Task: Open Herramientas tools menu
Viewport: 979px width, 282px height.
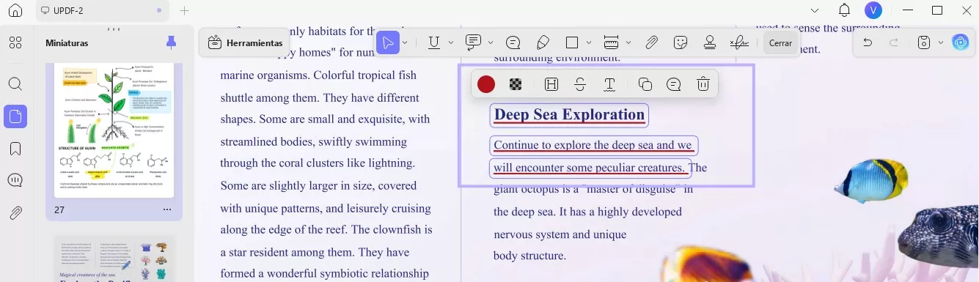Action: (x=245, y=42)
